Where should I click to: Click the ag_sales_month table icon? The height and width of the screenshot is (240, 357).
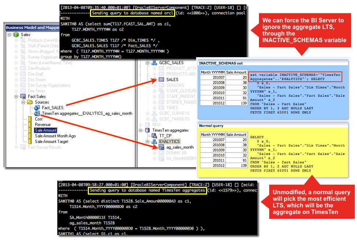point(161,147)
